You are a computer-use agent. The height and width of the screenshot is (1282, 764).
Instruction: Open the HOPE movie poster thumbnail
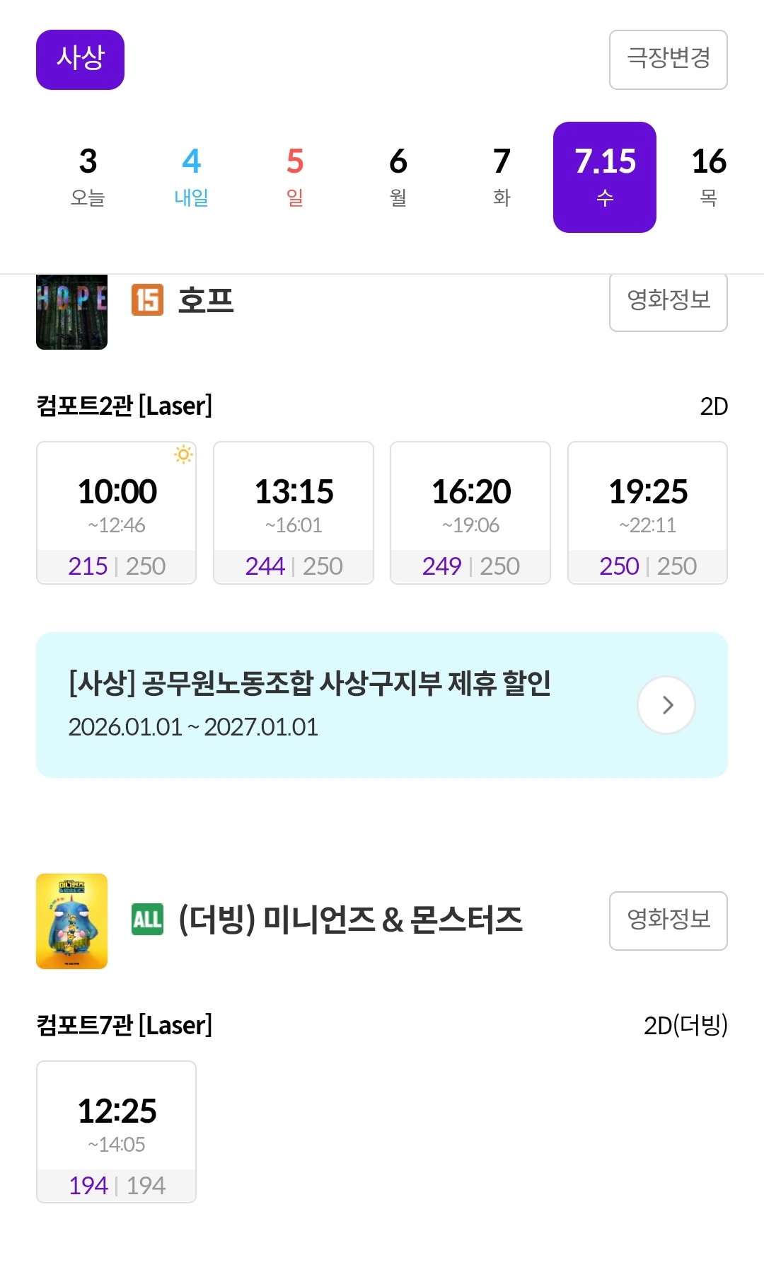71,311
